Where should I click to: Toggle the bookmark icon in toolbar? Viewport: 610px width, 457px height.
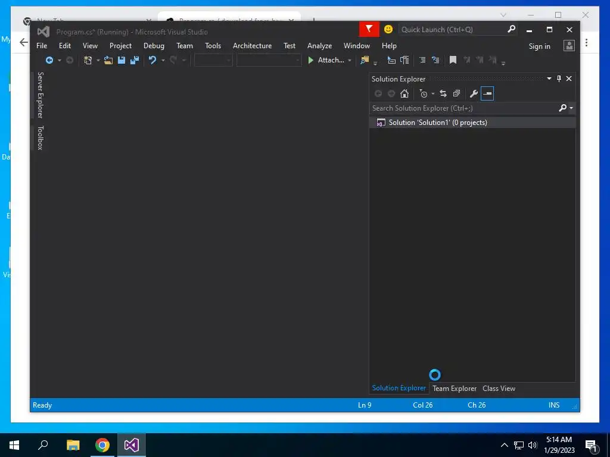point(453,60)
